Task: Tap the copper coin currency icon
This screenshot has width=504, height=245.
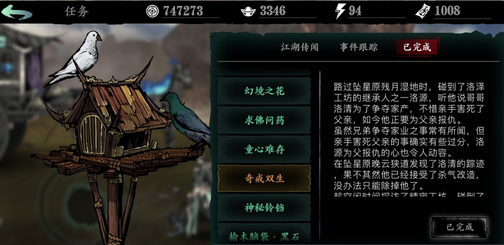Action: 152,11
